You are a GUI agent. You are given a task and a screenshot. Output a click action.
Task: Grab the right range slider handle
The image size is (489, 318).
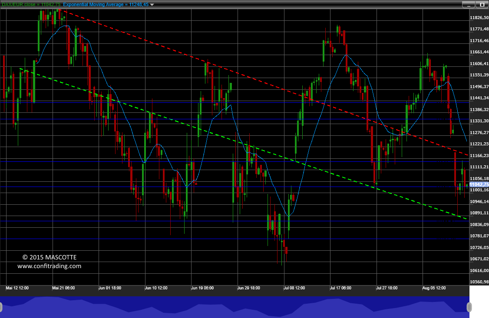coord(469,307)
